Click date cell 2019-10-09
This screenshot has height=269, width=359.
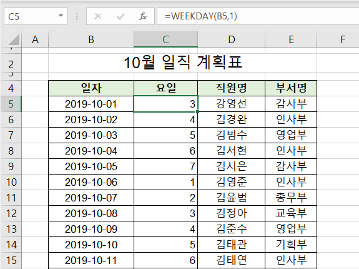pos(91,229)
